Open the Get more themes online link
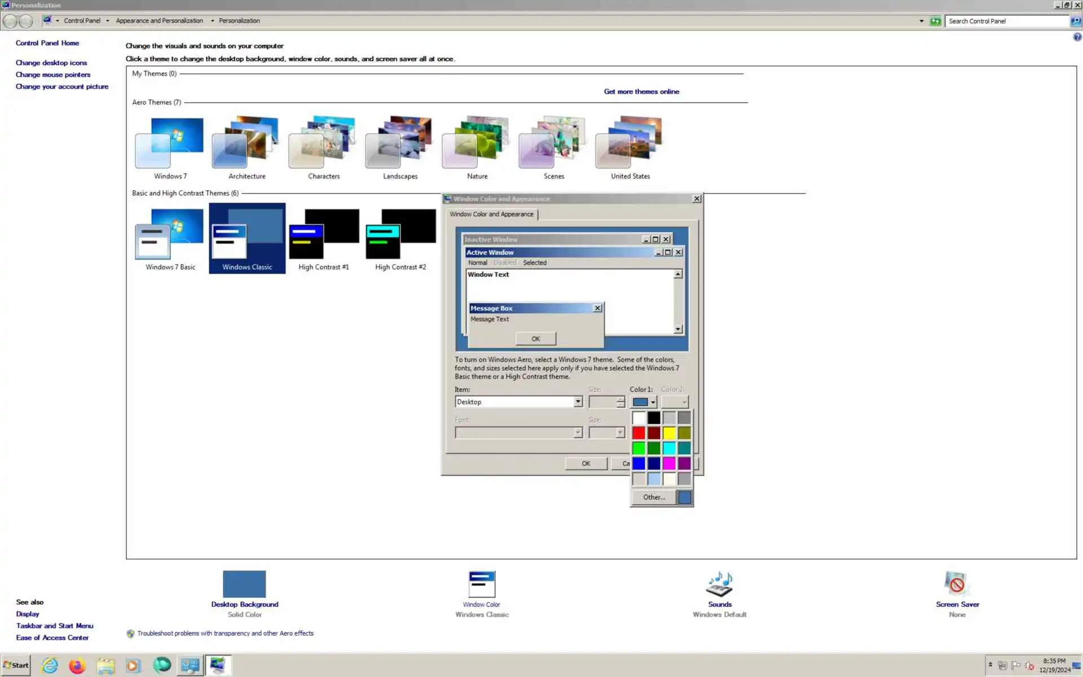The width and height of the screenshot is (1083, 677). (x=641, y=91)
